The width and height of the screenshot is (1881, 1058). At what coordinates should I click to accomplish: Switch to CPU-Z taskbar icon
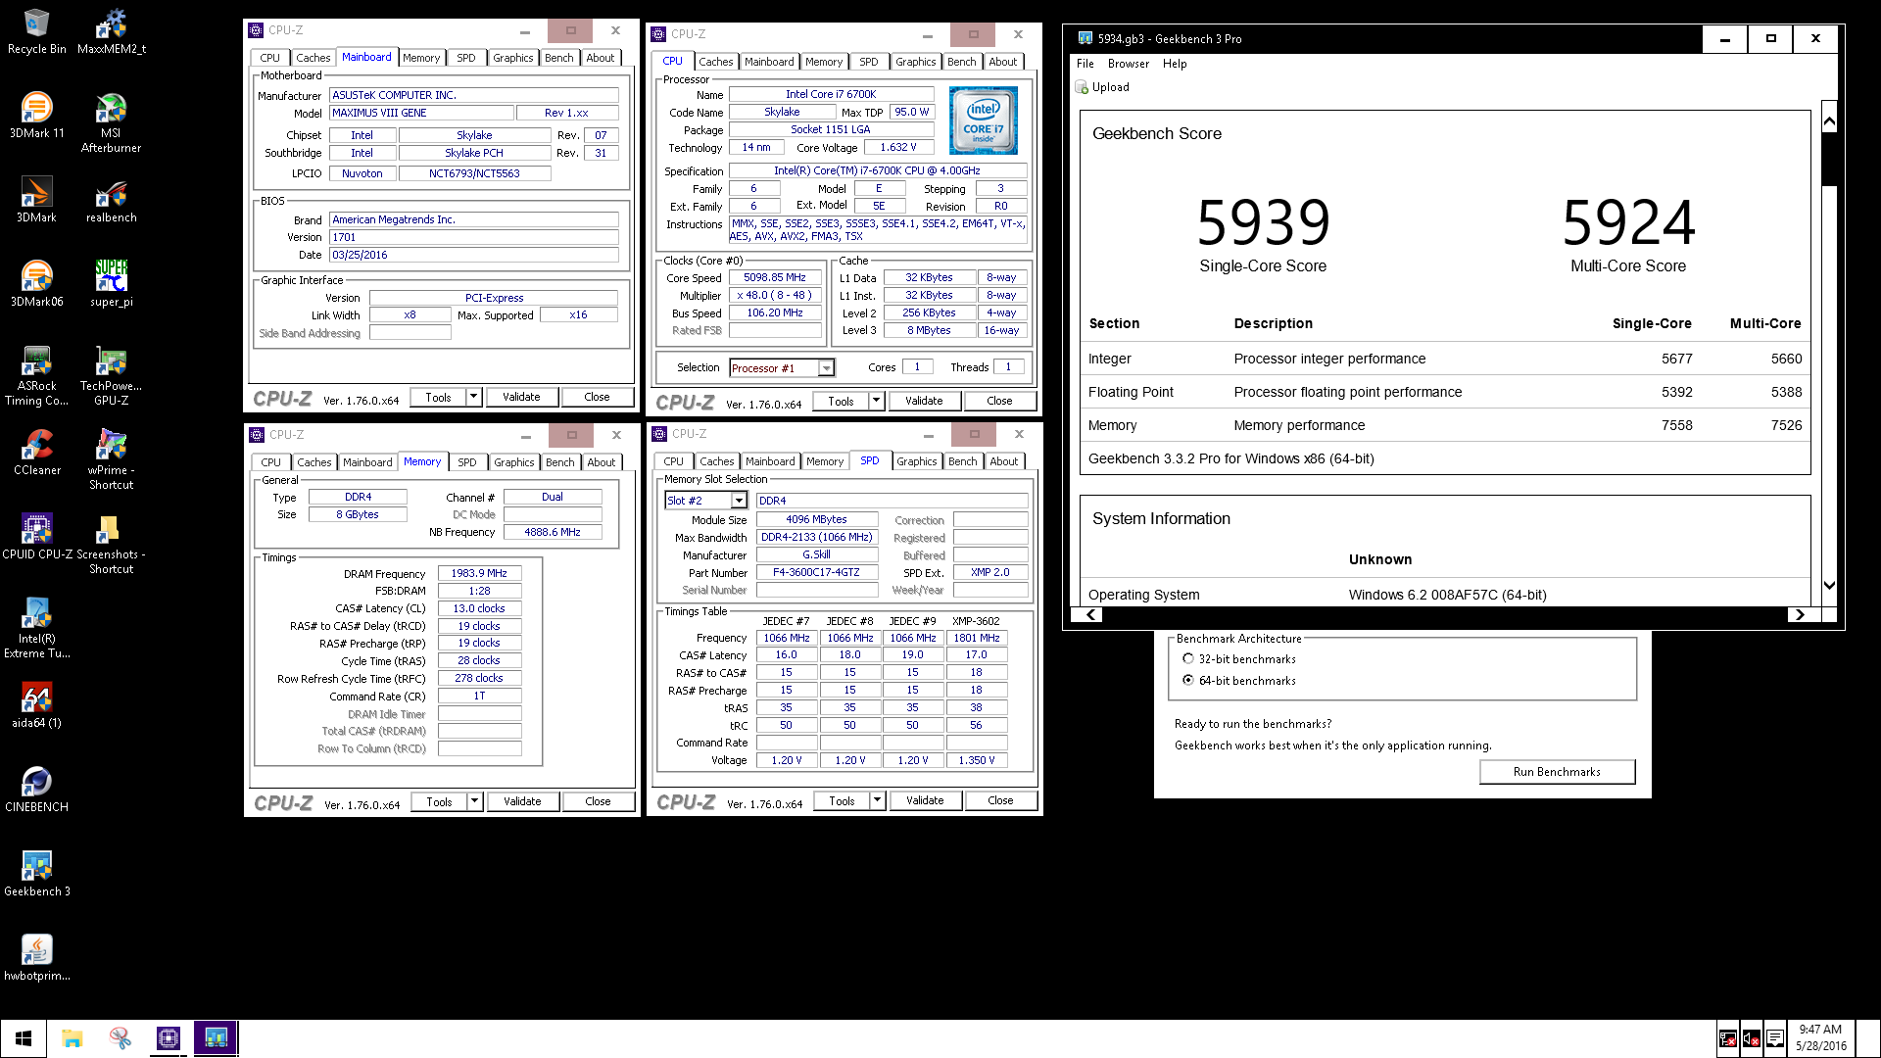tap(169, 1038)
